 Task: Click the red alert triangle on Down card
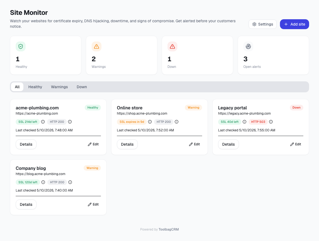coord(172,46)
